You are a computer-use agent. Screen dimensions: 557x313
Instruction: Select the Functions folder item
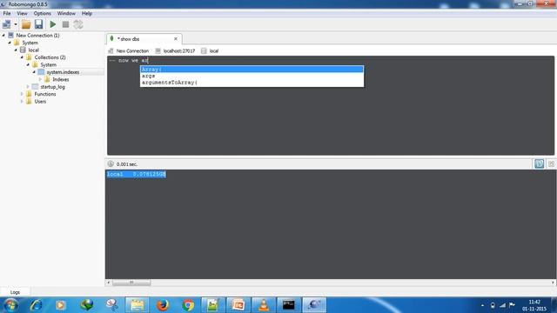45,94
